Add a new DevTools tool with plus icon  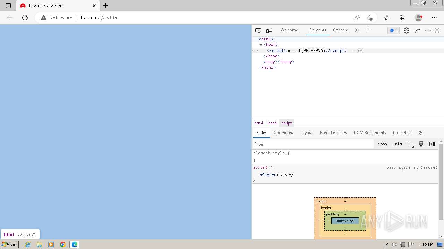368,30
